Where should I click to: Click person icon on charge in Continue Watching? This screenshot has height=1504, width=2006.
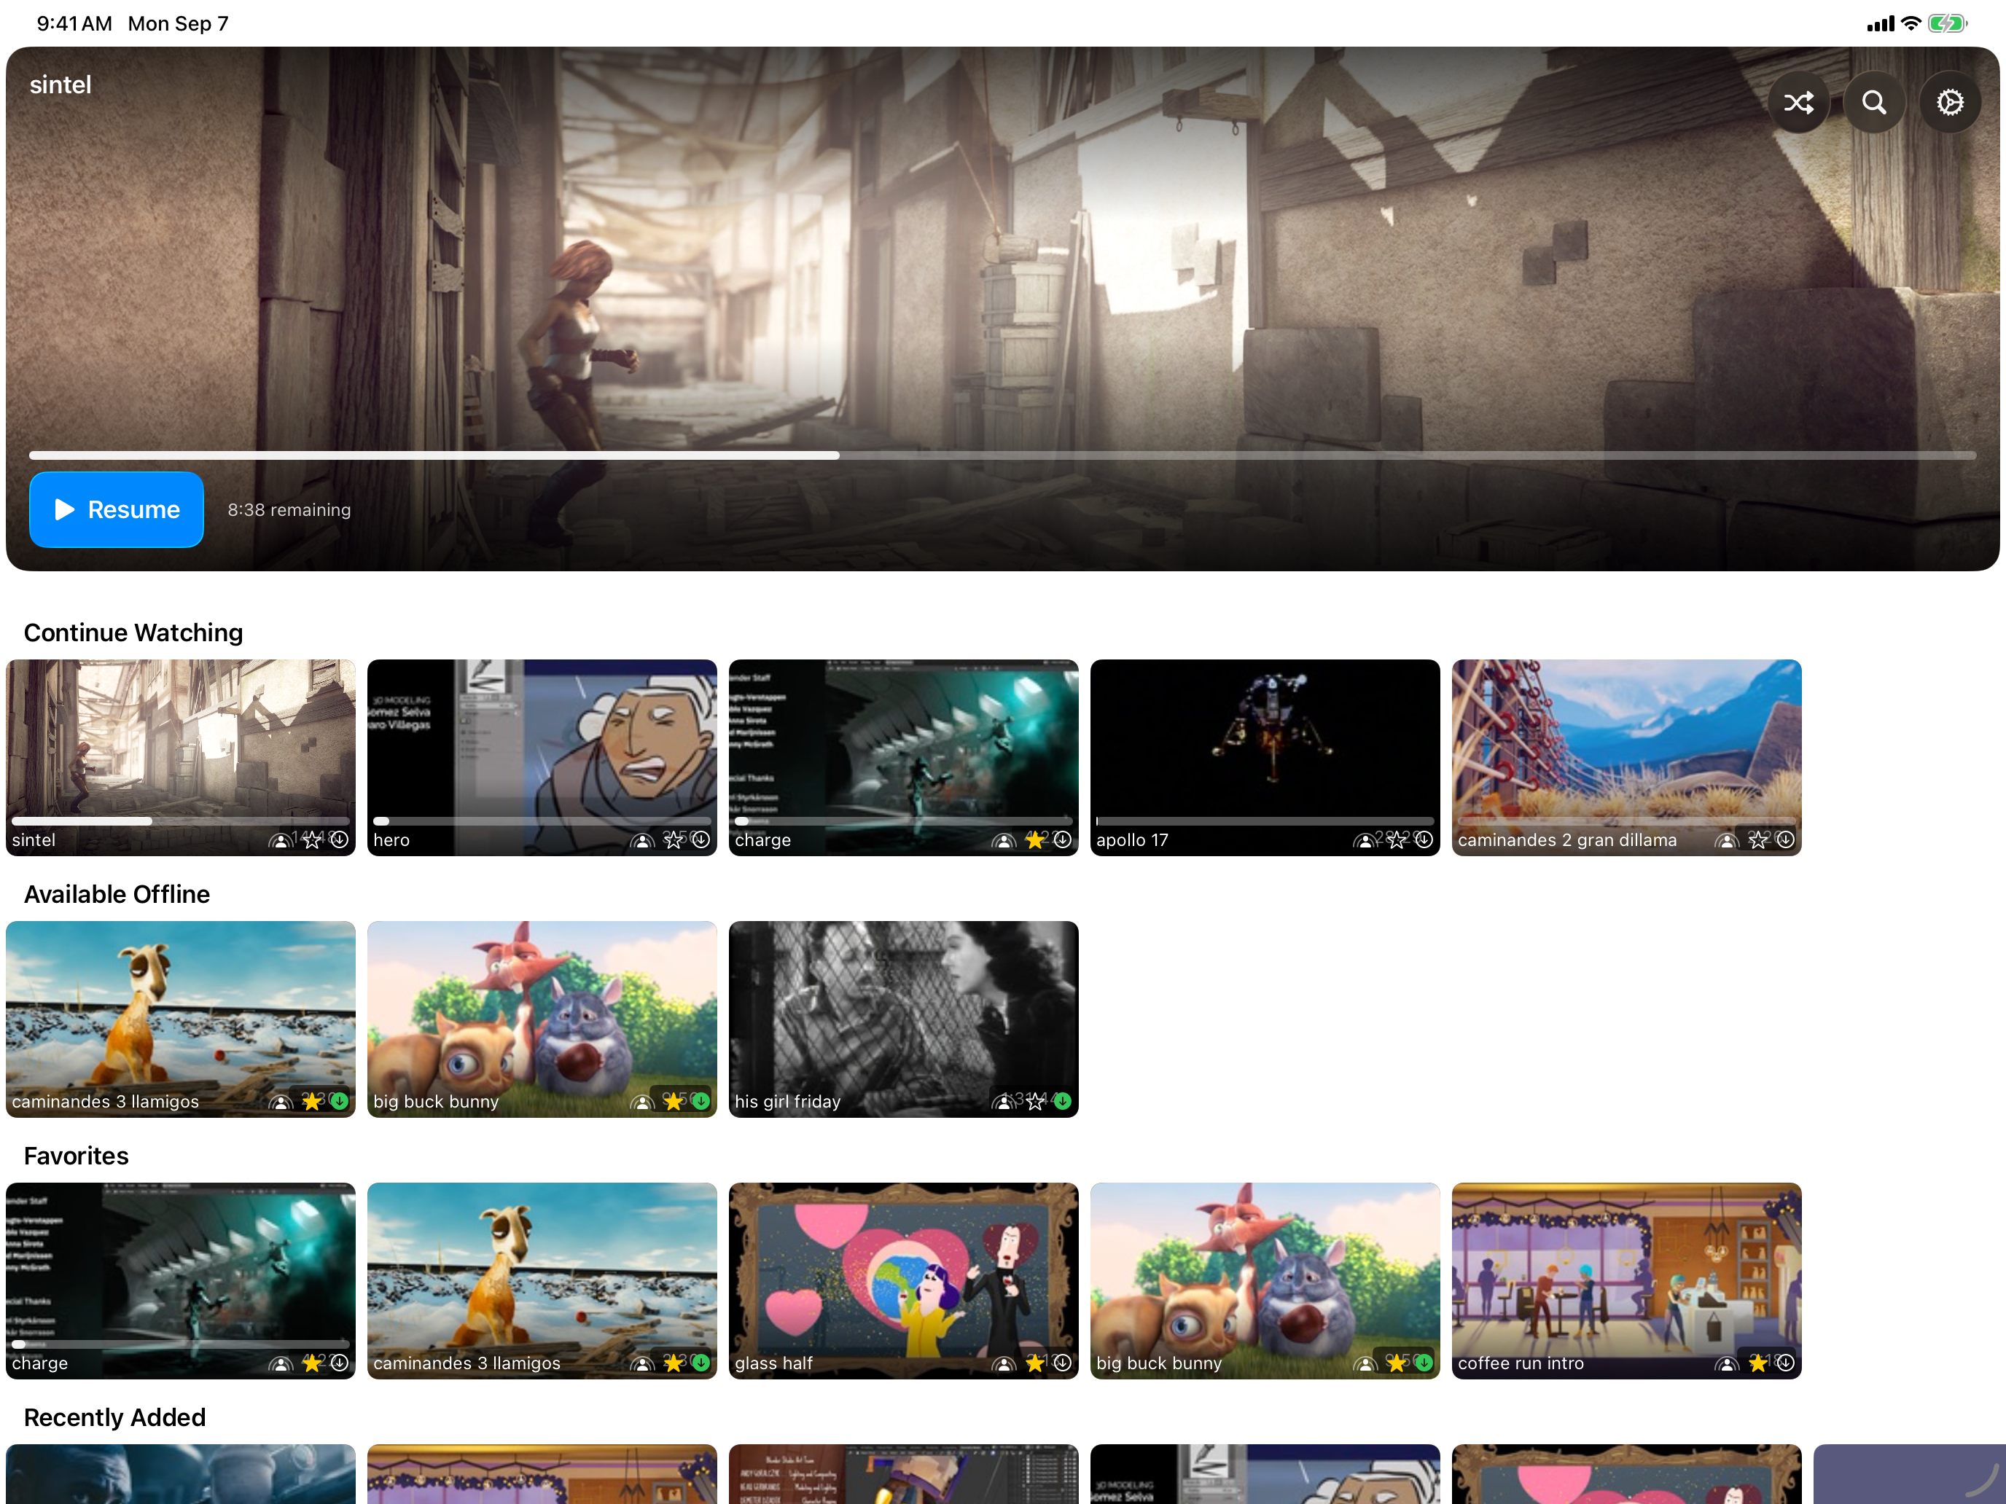tap(1004, 842)
